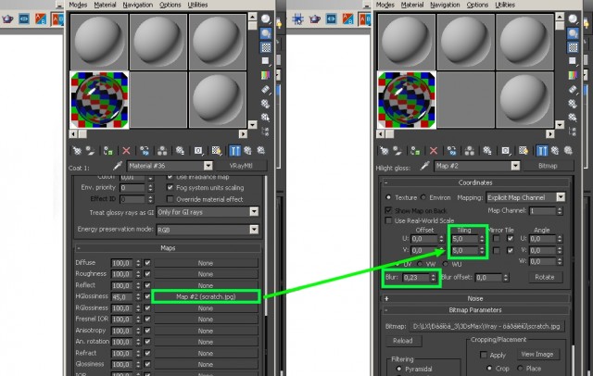Screen dimensions: 593x376
Task: Click Go Forward to Sibling in left editor
Action: pos(261,151)
